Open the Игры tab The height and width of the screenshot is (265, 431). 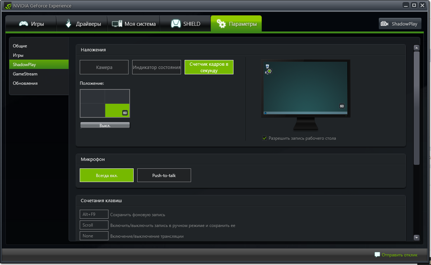31,24
